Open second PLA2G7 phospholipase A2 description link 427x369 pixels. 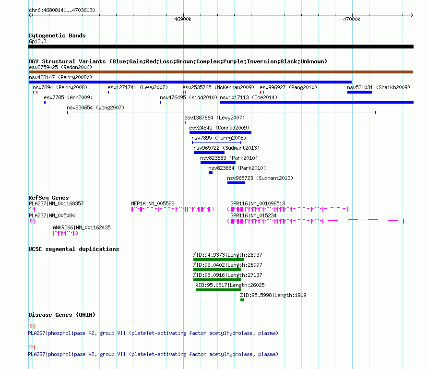click(x=154, y=354)
